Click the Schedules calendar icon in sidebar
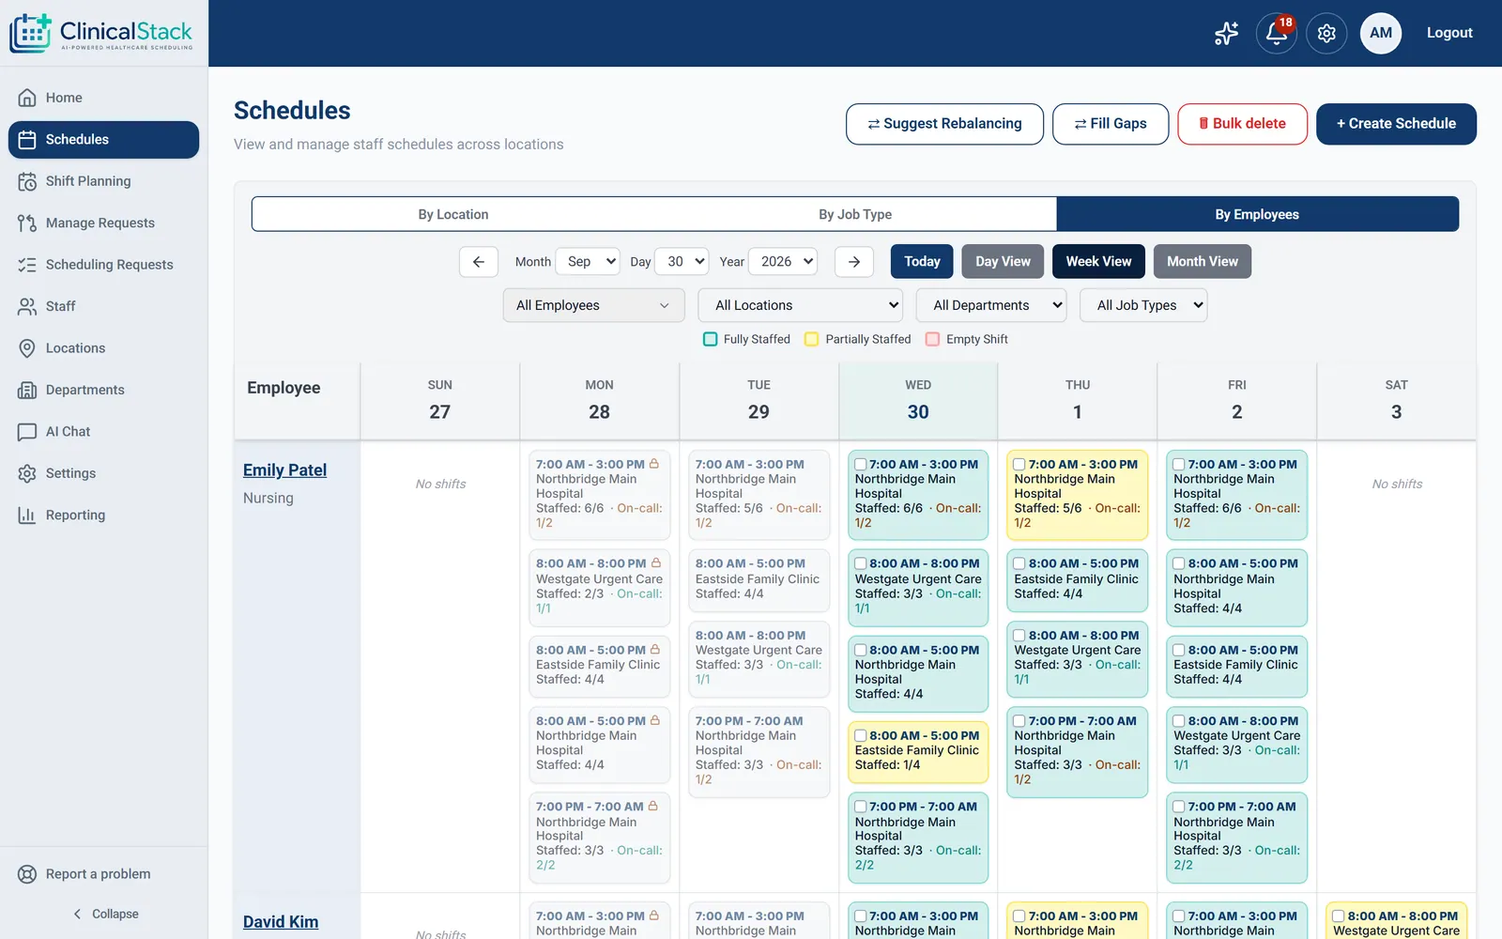 [27, 140]
